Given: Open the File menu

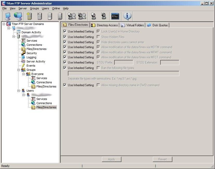Looking at the screenshot, I should tap(4, 8).
